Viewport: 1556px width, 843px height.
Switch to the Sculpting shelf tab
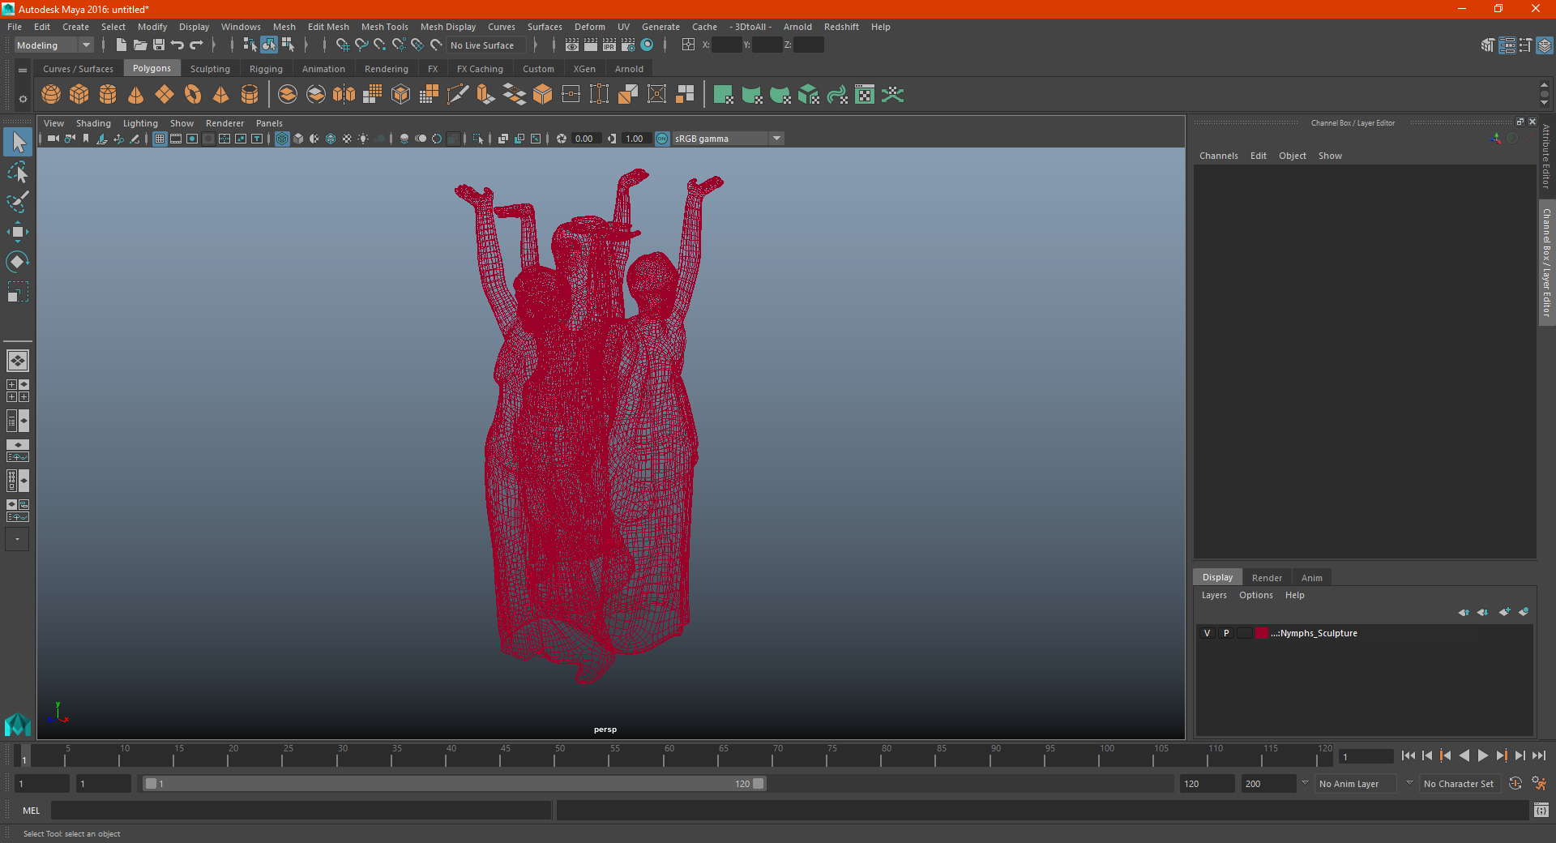click(210, 69)
